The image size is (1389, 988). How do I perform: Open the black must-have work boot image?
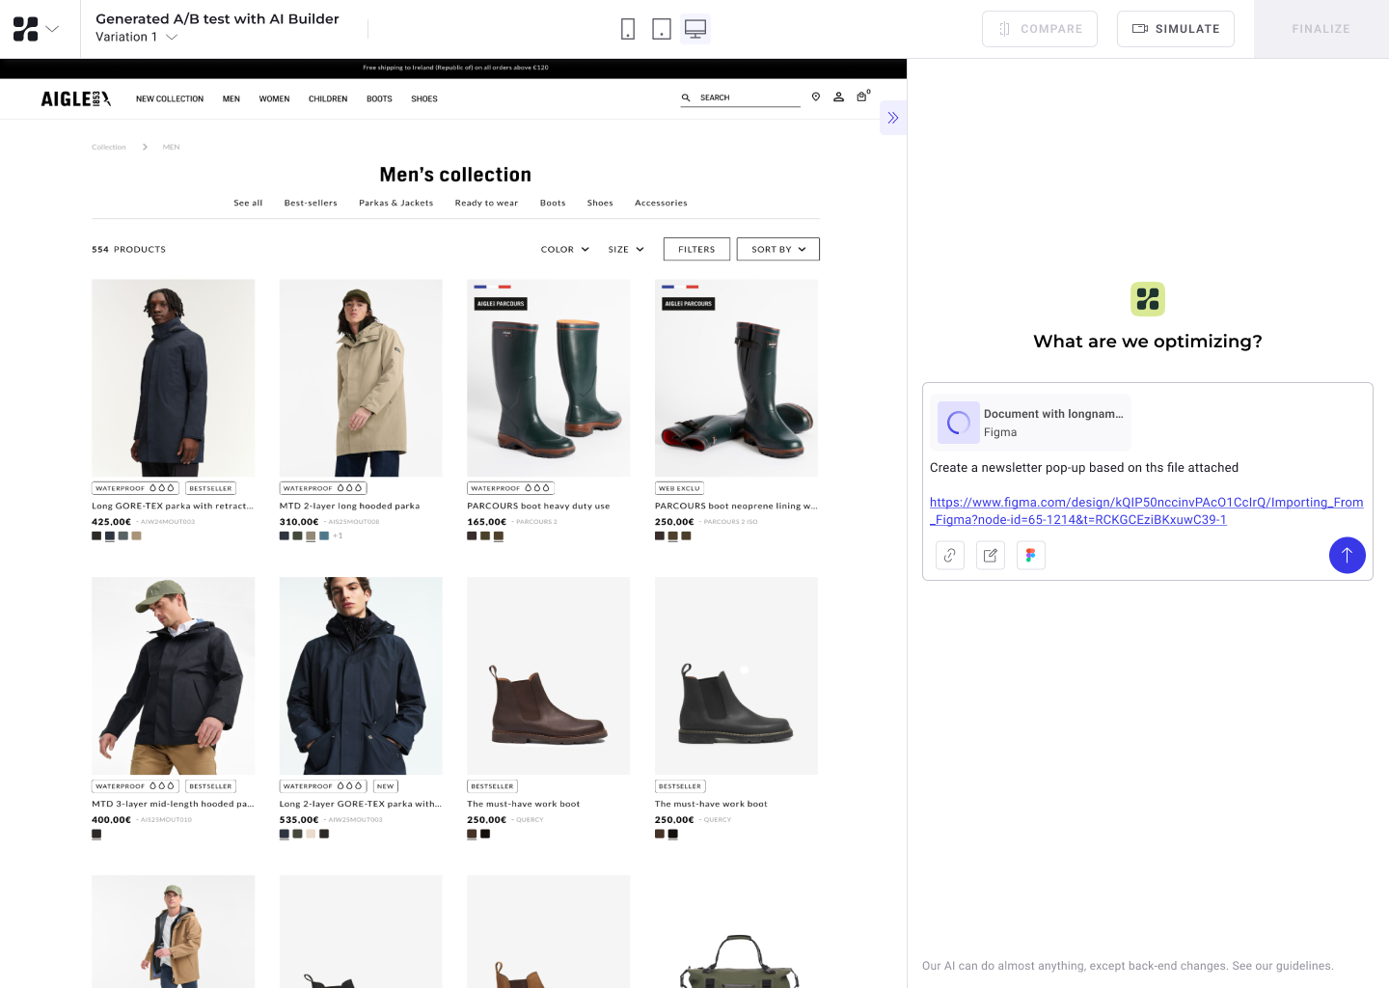(x=736, y=675)
